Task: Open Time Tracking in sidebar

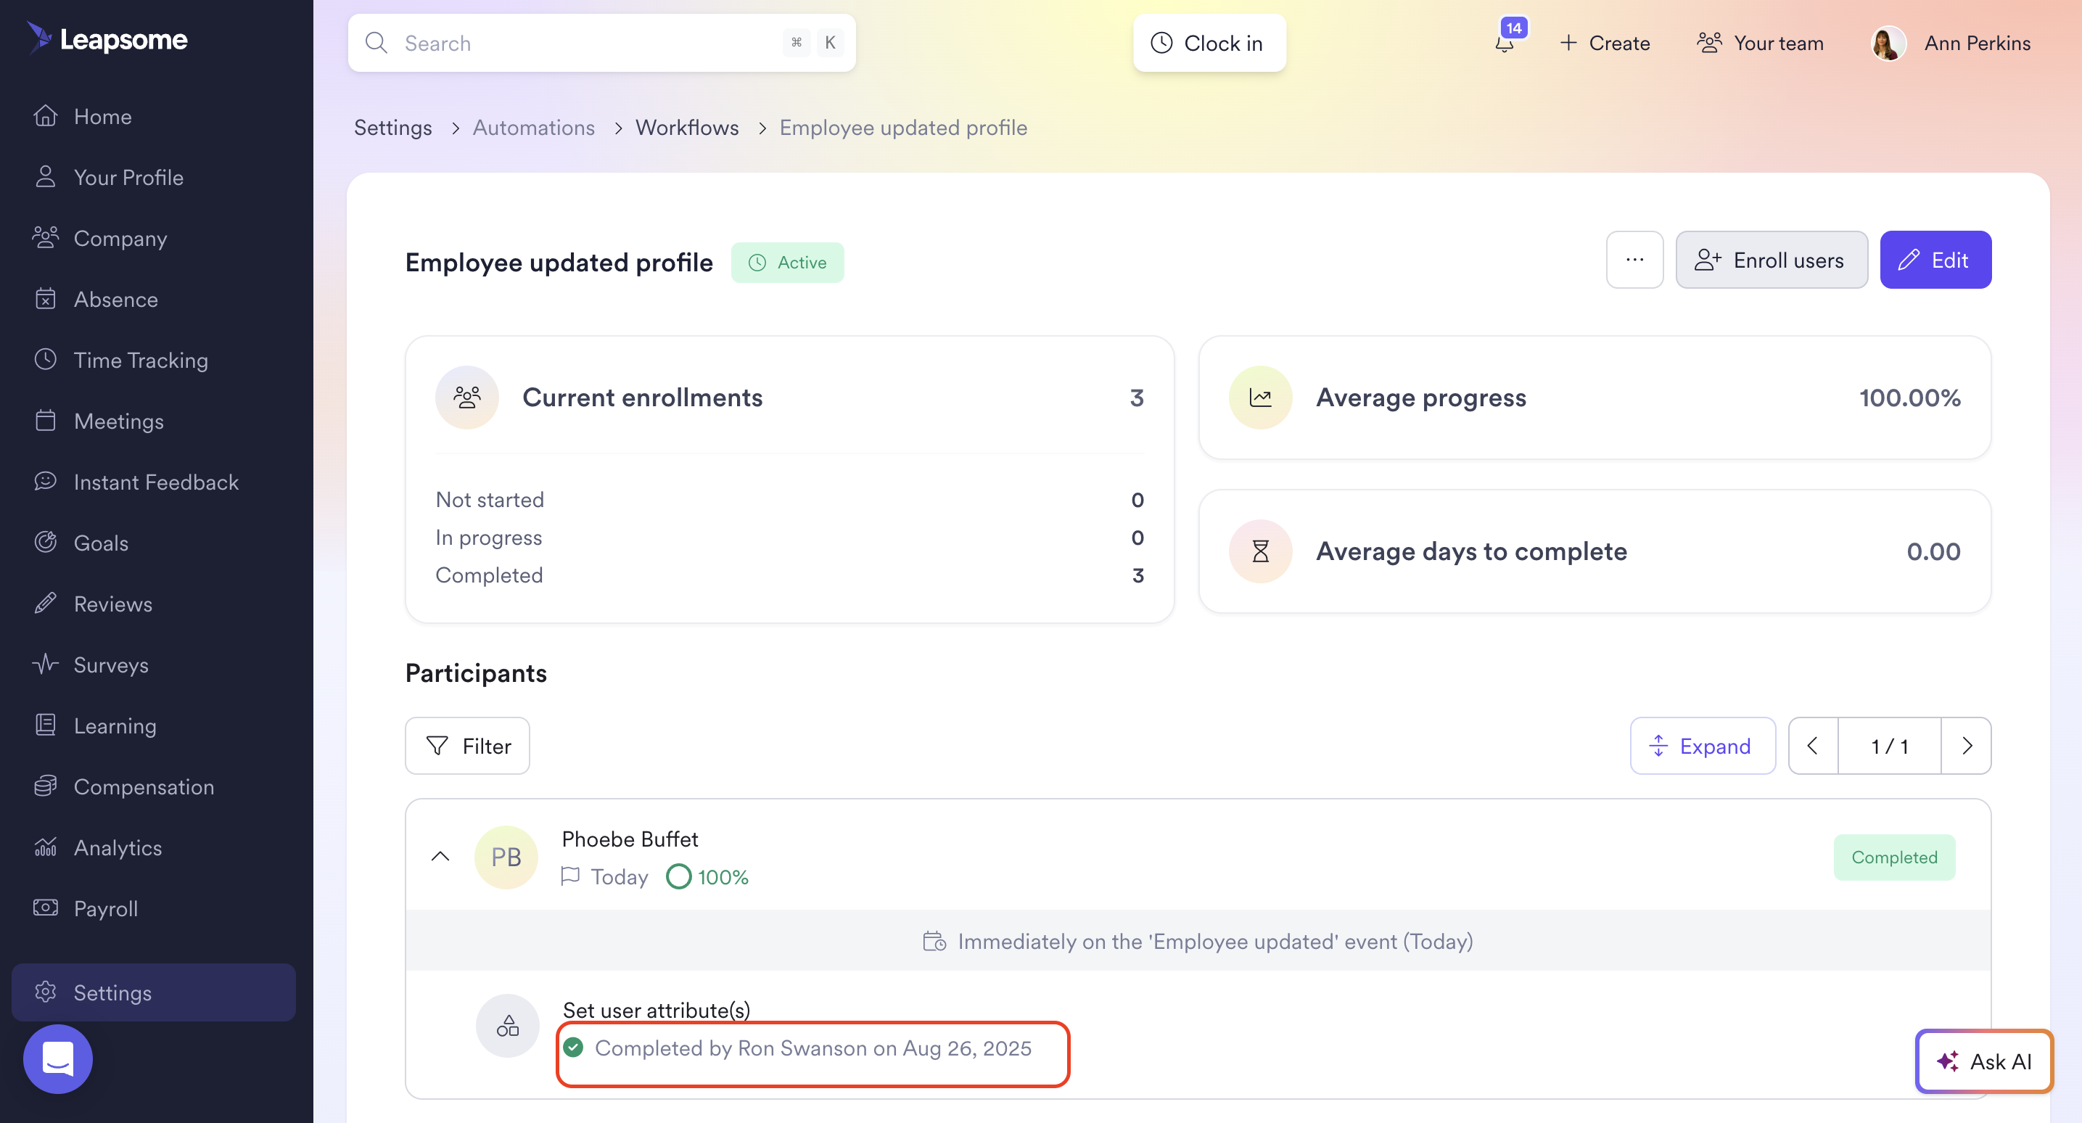Action: click(141, 361)
